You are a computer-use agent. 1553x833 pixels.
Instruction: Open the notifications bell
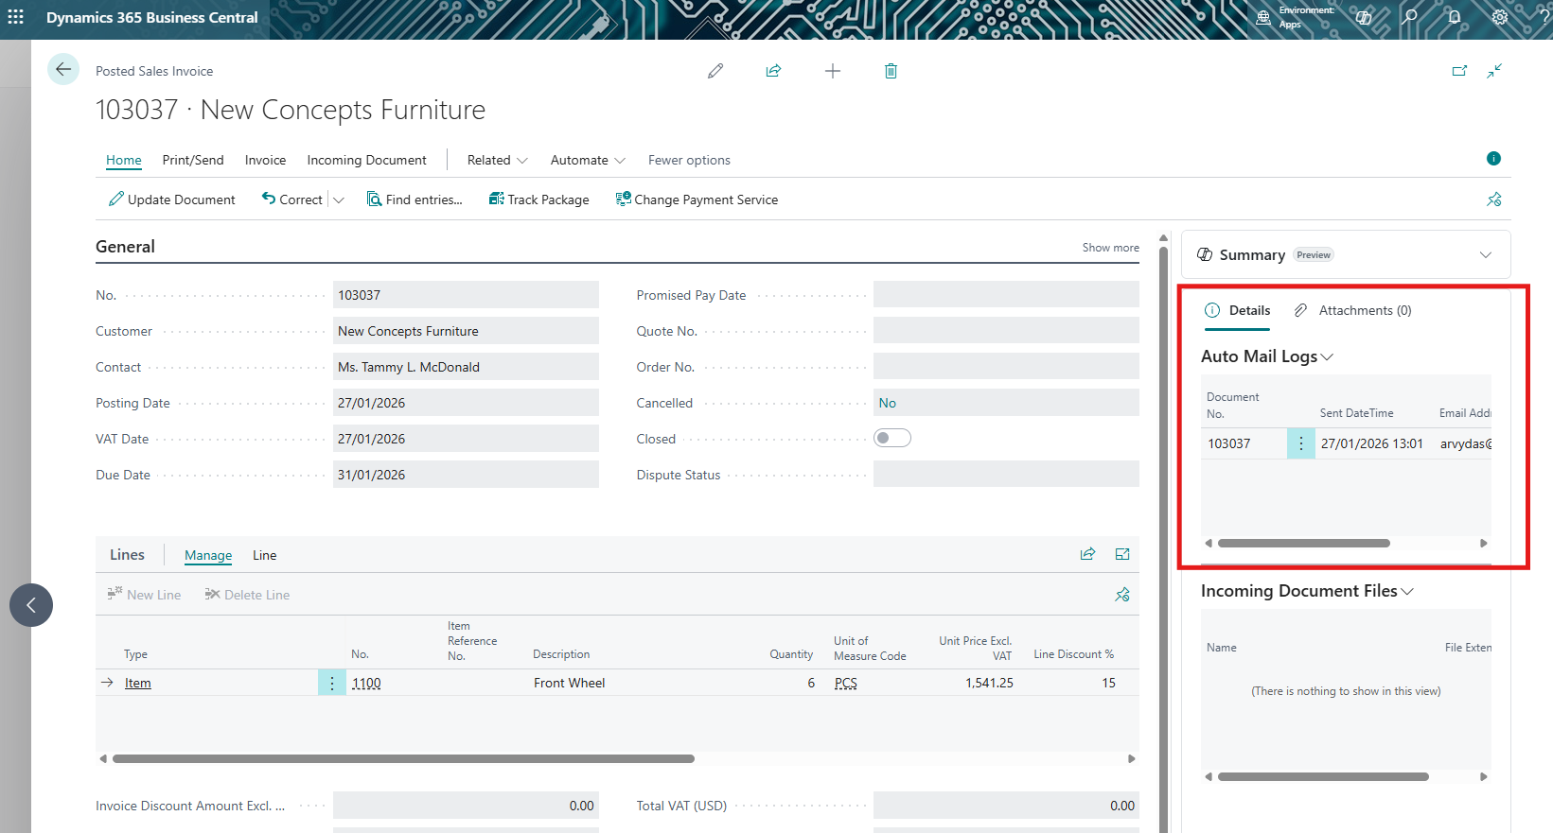click(x=1455, y=17)
